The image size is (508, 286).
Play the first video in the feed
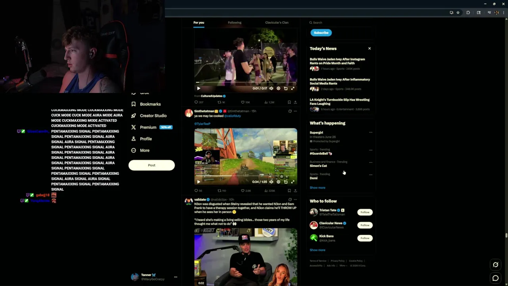(x=198, y=88)
